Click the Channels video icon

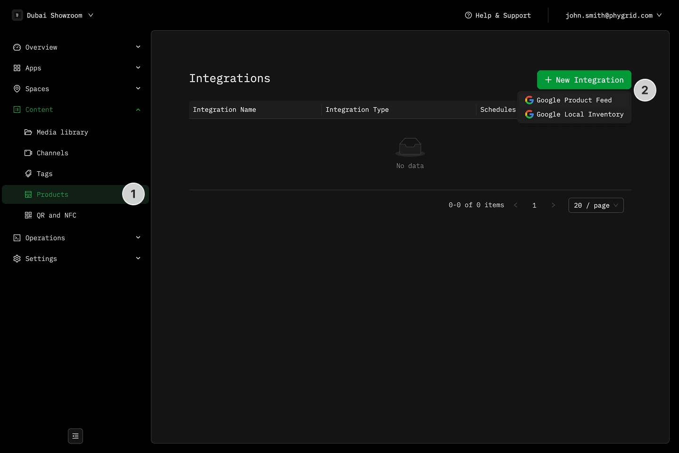pyautogui.click(x=28, y=153)
